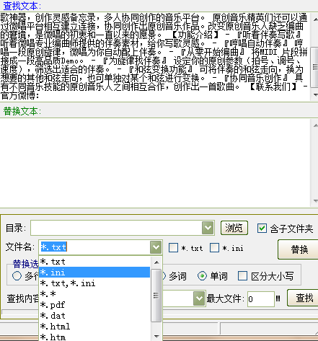
Task: Check the 区分大小写 option
Action: tap(242, 276)
